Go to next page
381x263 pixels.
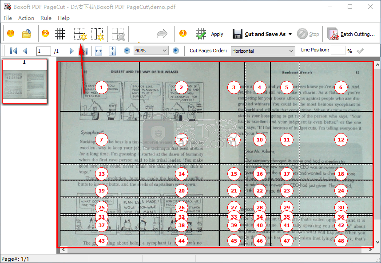(71, 51)
